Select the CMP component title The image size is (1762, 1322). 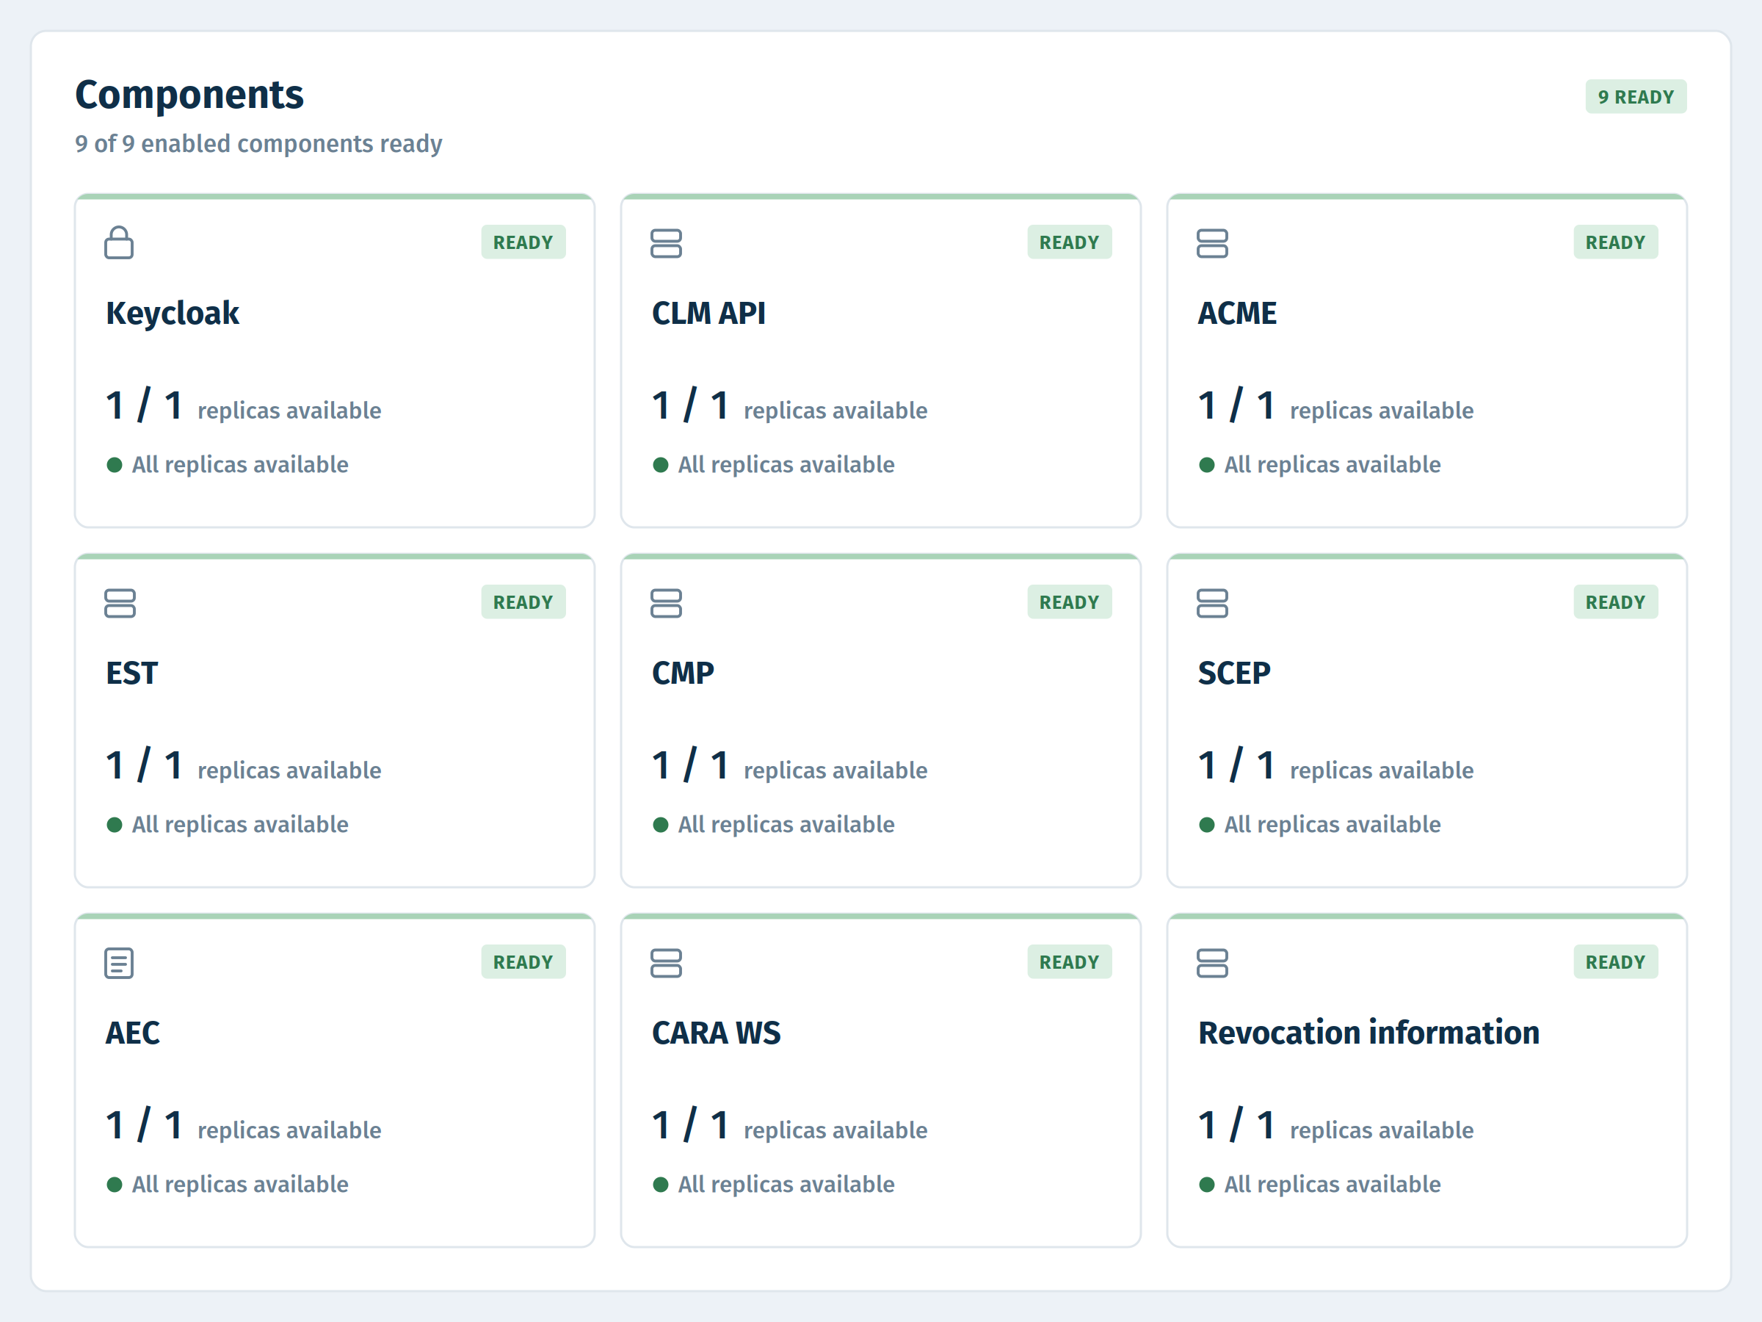[683, 673]
